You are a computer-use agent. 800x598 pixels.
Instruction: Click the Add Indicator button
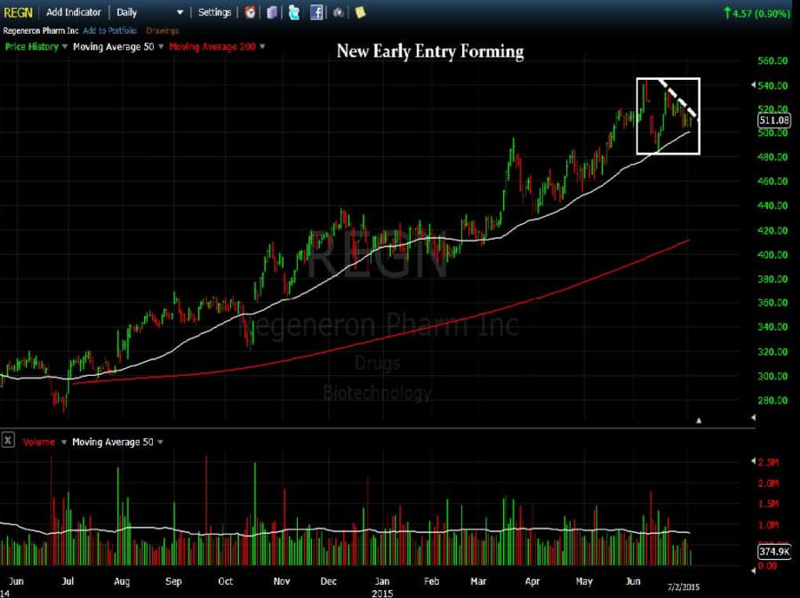coord(74,12)
